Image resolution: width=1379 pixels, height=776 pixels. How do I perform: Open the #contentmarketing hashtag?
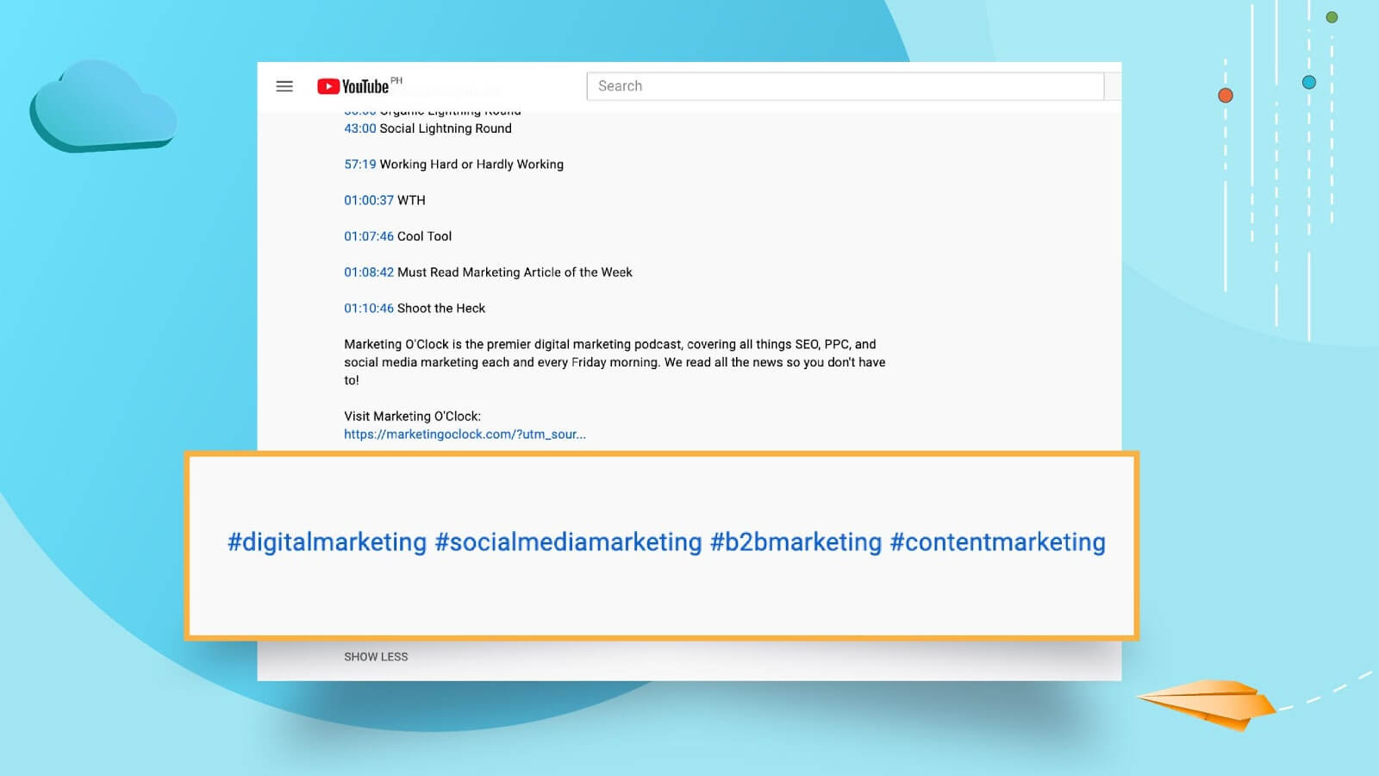996,542
